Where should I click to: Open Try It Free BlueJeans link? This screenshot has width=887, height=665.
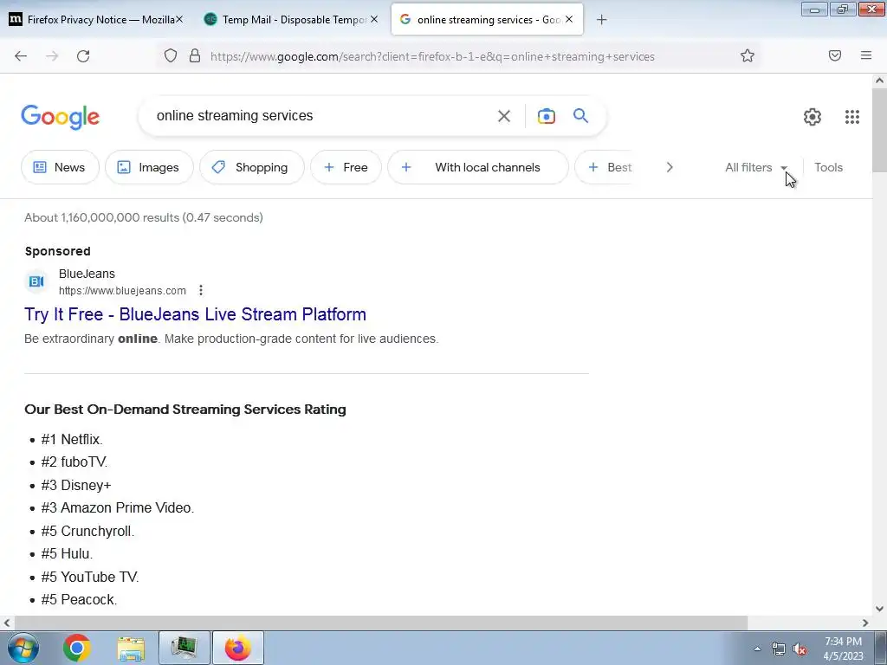pyautogui.click(x=195, y=314)
